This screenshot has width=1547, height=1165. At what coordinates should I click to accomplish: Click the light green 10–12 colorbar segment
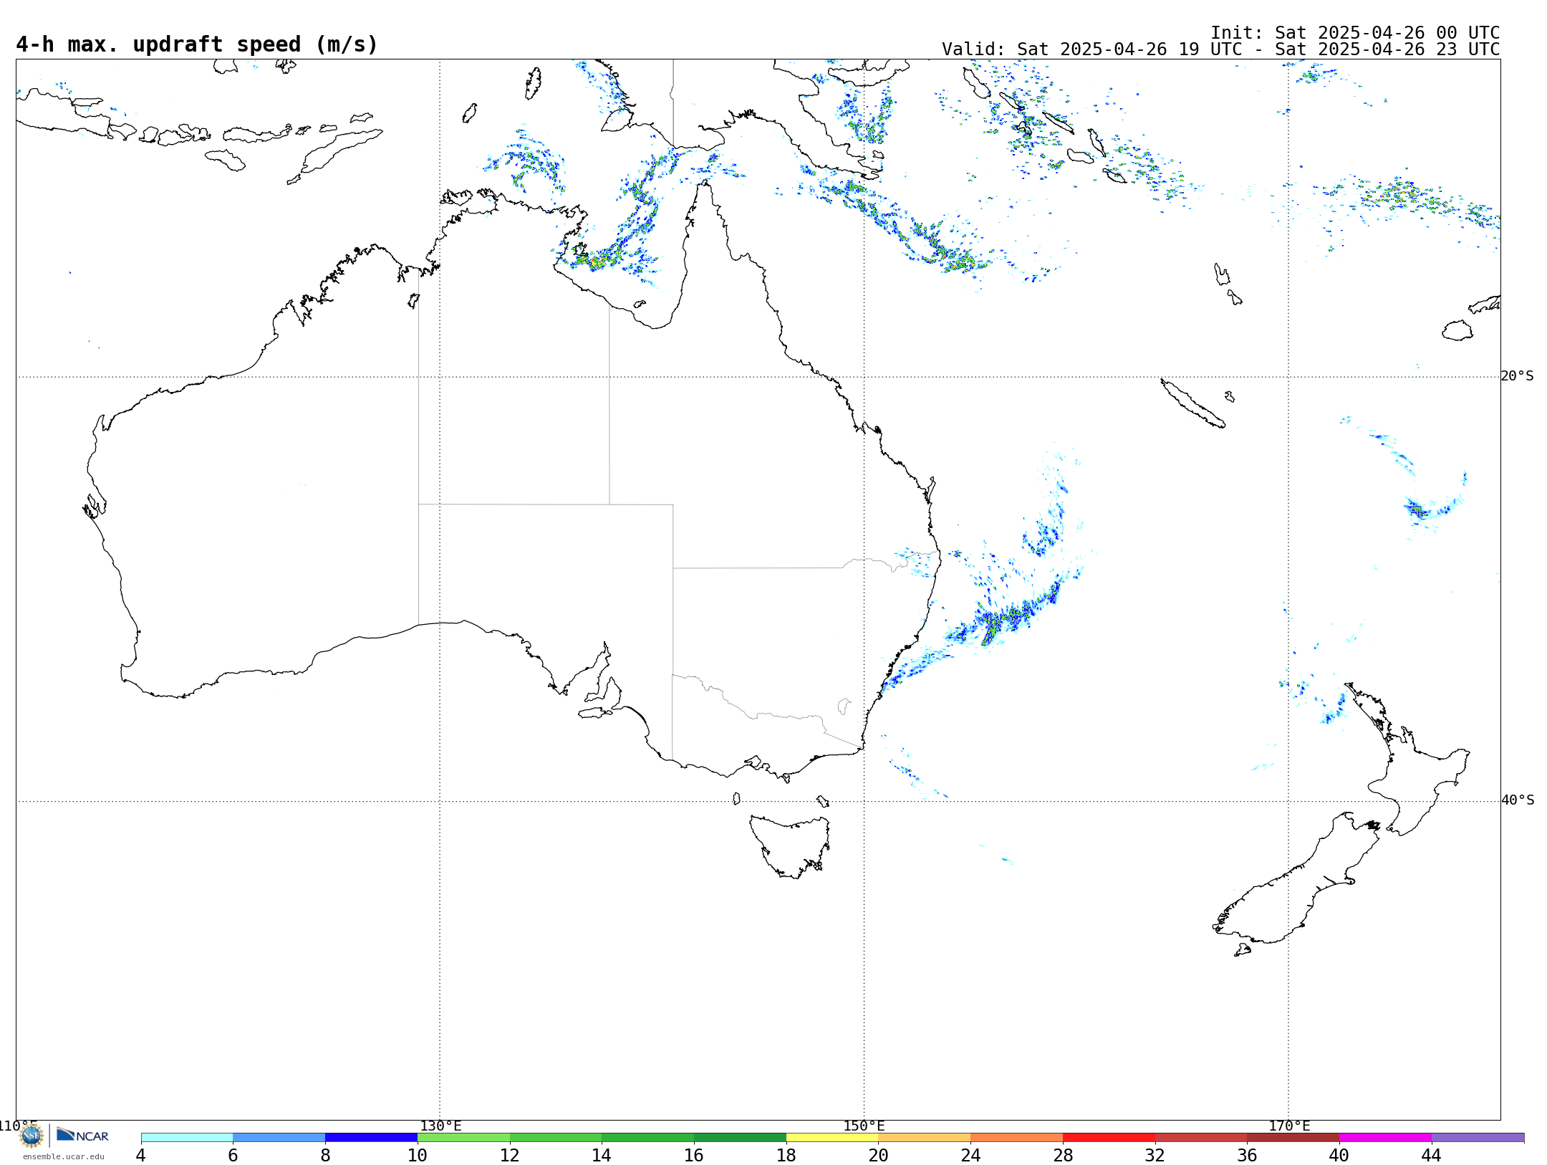(x=463, y=1138)
